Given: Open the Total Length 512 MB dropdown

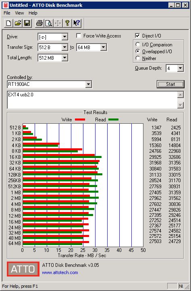Looking at the screenshot, I should click(x=53, y=58).
